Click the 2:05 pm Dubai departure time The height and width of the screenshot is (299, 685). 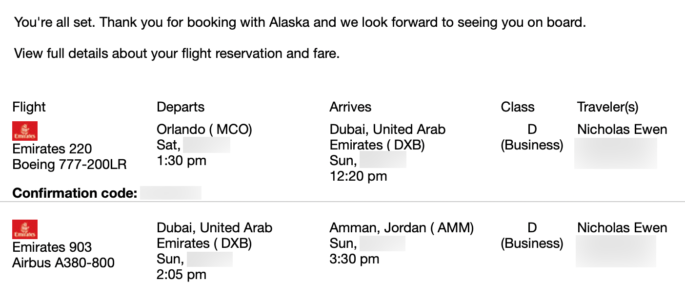tap(181, 275)
